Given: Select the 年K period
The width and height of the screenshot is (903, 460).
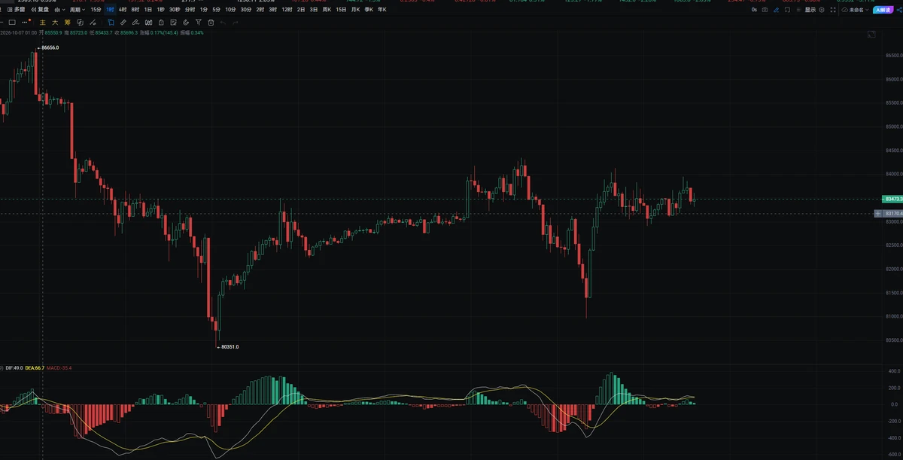Looking at the screenshot, I should point(382,10).
